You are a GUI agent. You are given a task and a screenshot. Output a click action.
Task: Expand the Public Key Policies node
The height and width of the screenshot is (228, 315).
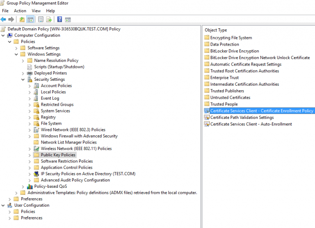click(x=30, y=155)
